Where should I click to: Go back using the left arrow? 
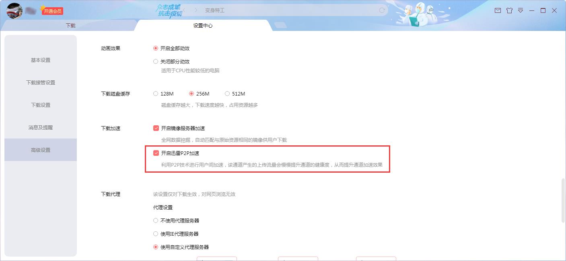click(x=184, y=10)
